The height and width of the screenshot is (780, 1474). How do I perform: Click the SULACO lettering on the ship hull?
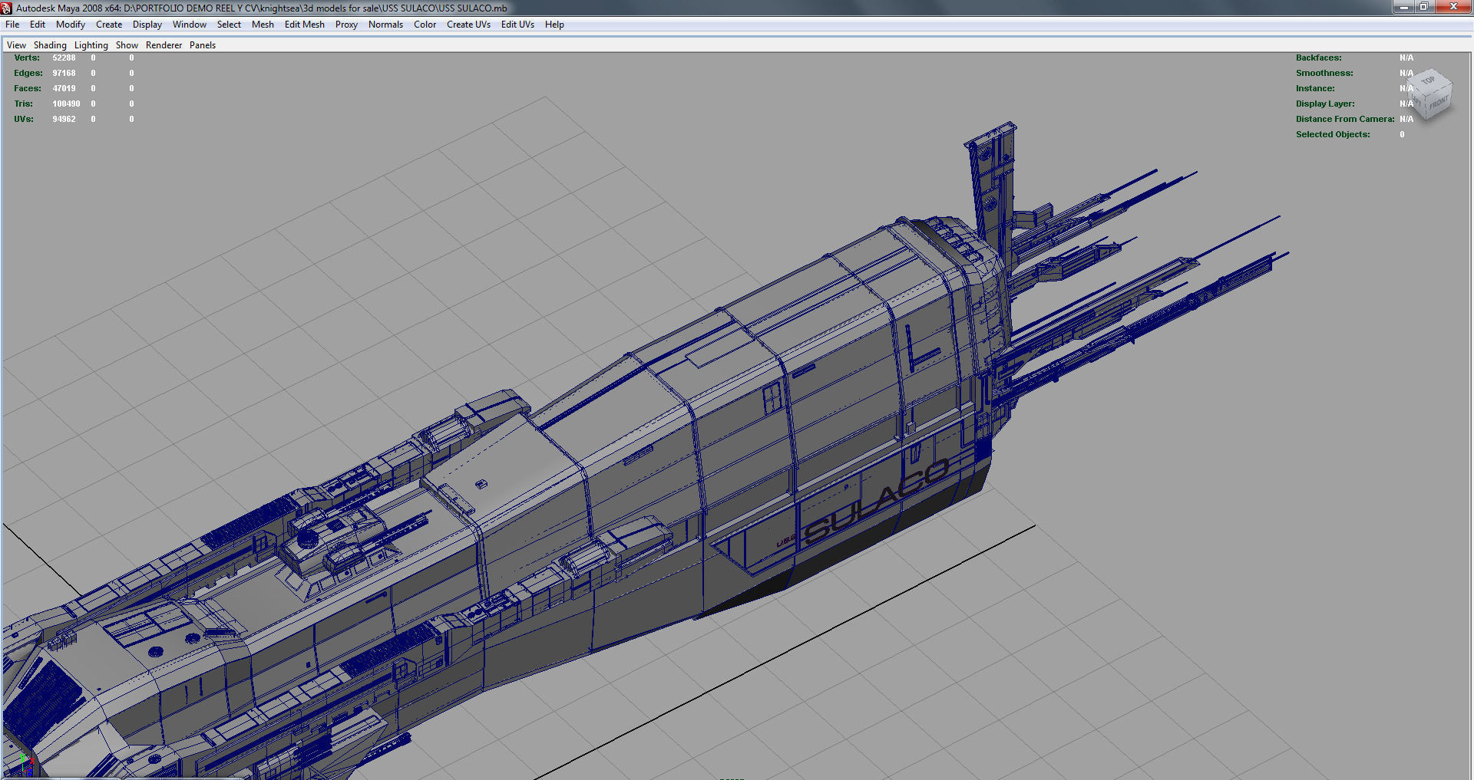point(876,500)
